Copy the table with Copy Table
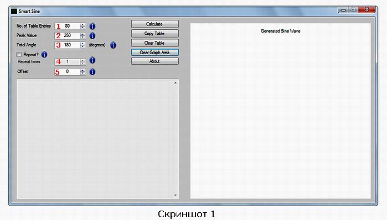387x220 pixels. tap(155, 34)
